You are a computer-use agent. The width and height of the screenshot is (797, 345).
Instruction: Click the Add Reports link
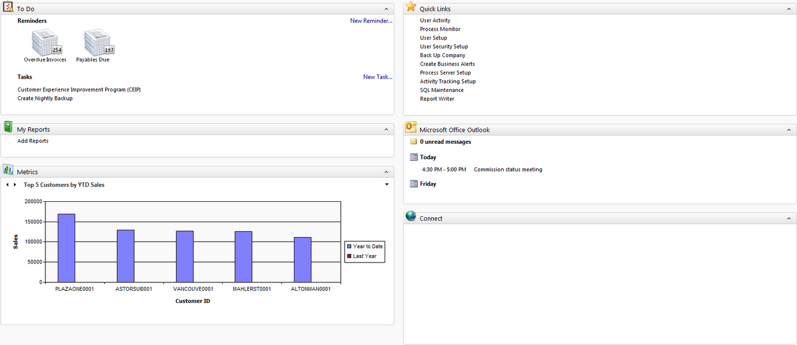(x=33, y=141)
